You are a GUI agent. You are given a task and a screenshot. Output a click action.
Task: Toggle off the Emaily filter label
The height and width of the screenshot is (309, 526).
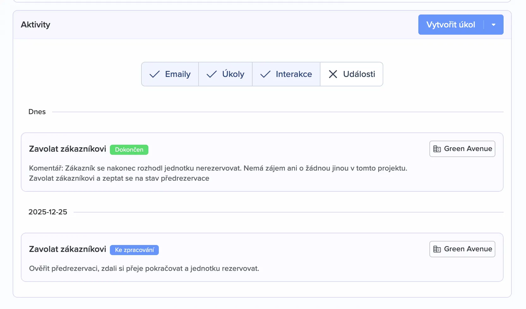pos(178,74)
